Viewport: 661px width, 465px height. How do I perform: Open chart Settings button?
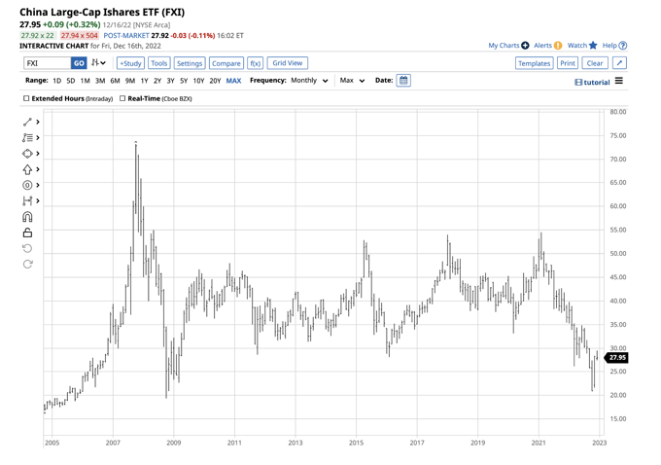190,63
